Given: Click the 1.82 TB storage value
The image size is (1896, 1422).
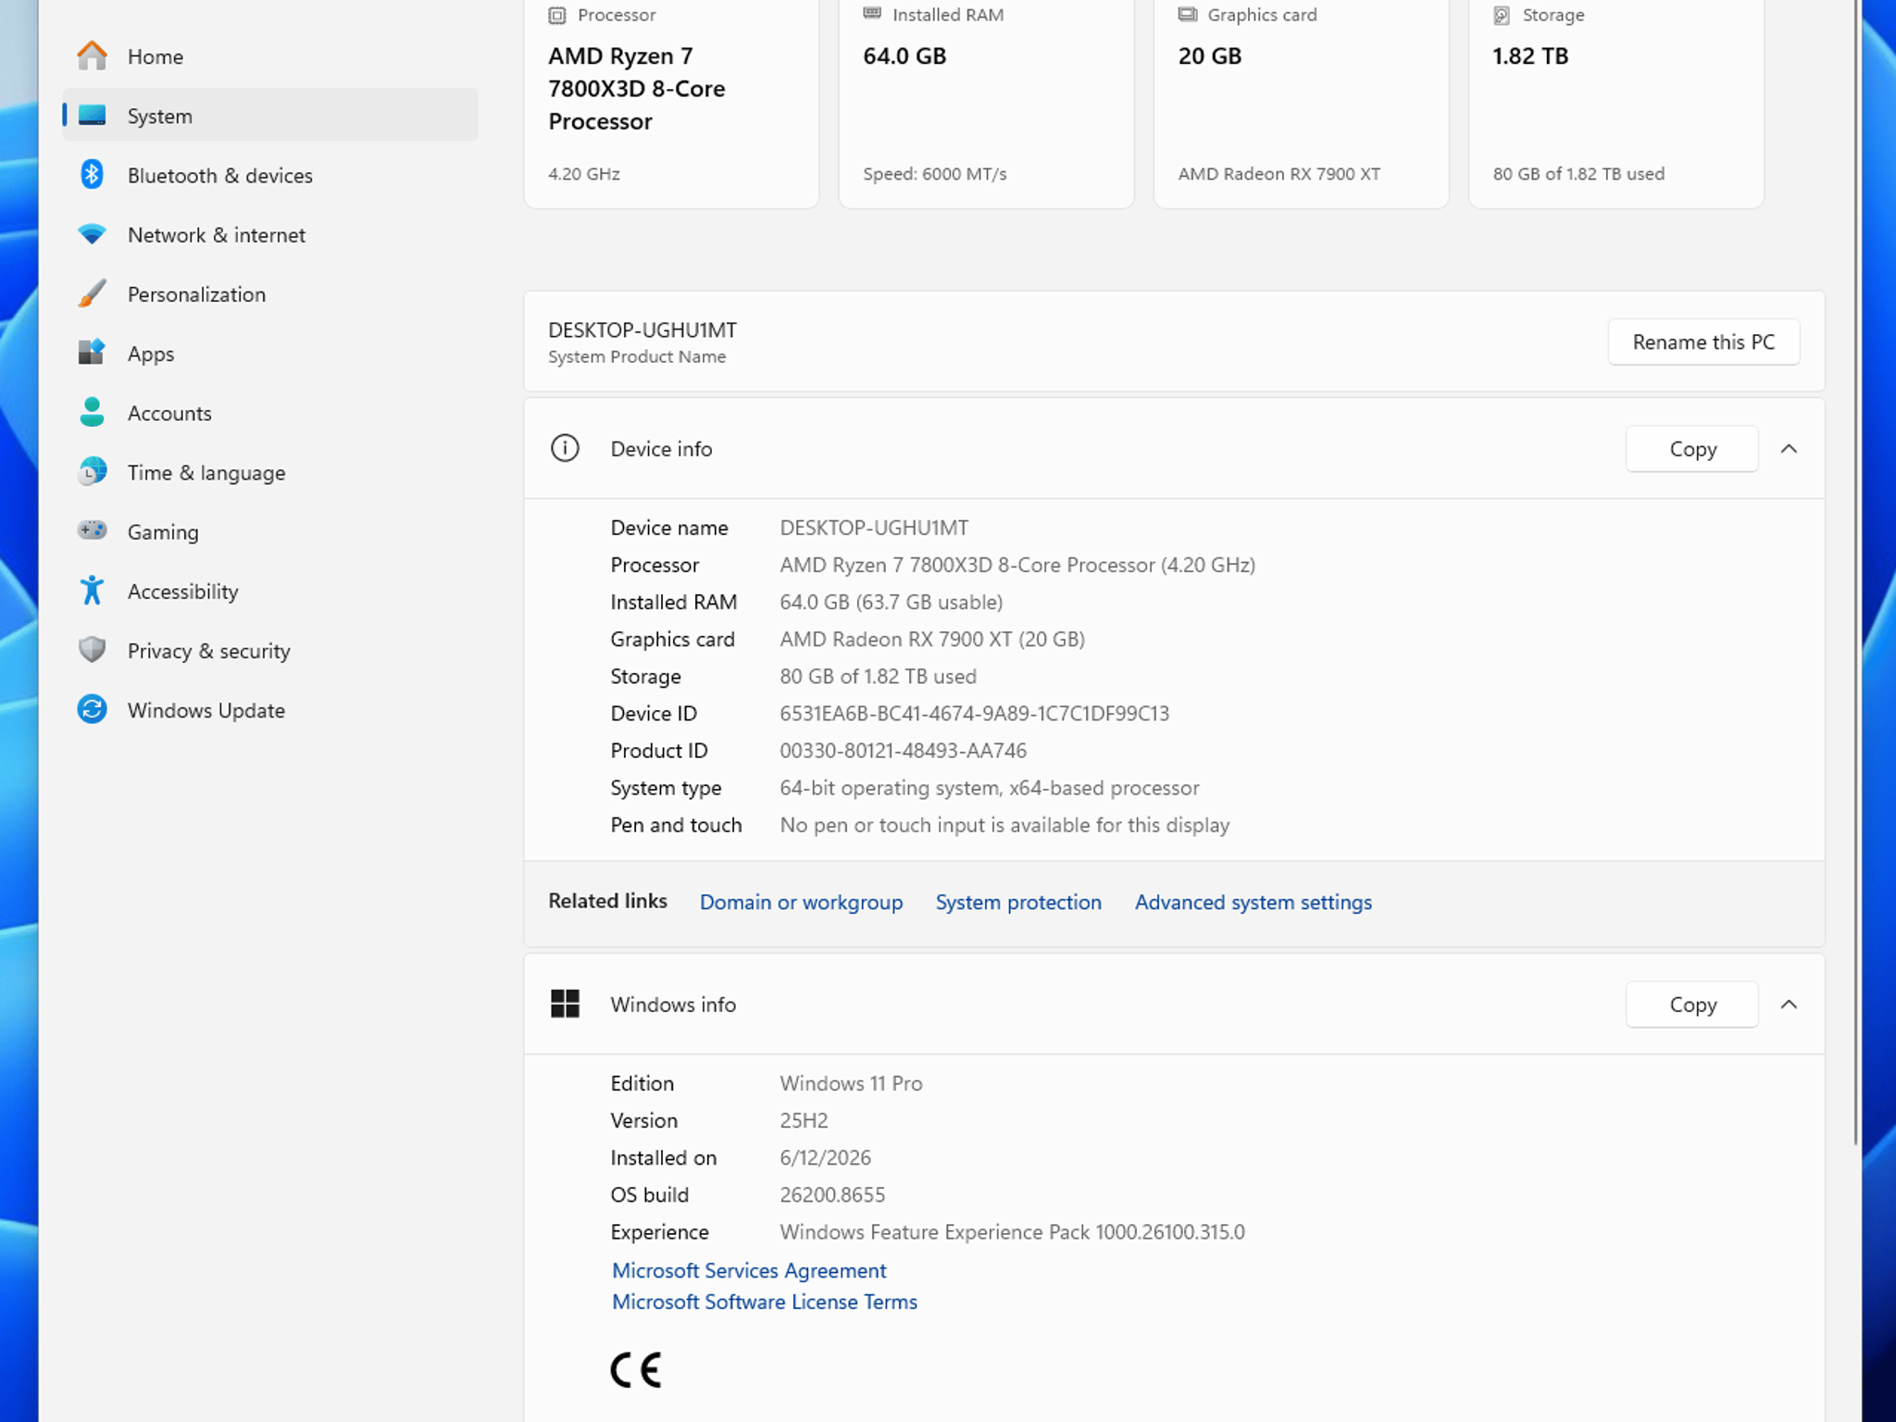Looking at the screenshot, I should (x=1530, y=56).
